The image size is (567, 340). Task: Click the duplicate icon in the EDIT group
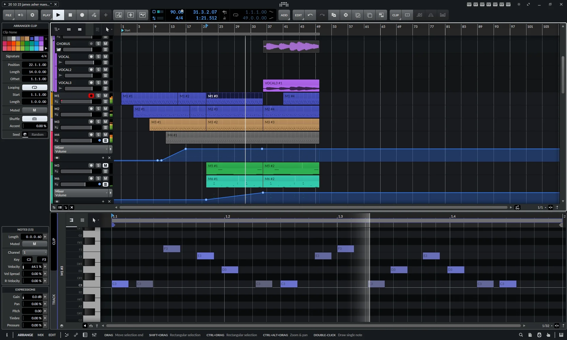[x=334, y=15]
